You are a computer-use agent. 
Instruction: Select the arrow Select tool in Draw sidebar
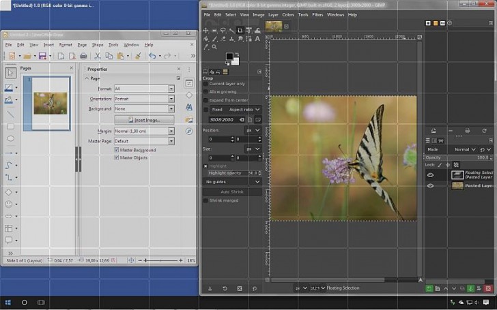point(10,73)
